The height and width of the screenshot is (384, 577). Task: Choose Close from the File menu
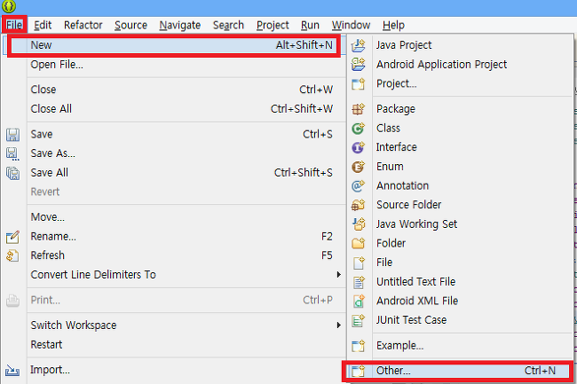(x=174, y=90)
